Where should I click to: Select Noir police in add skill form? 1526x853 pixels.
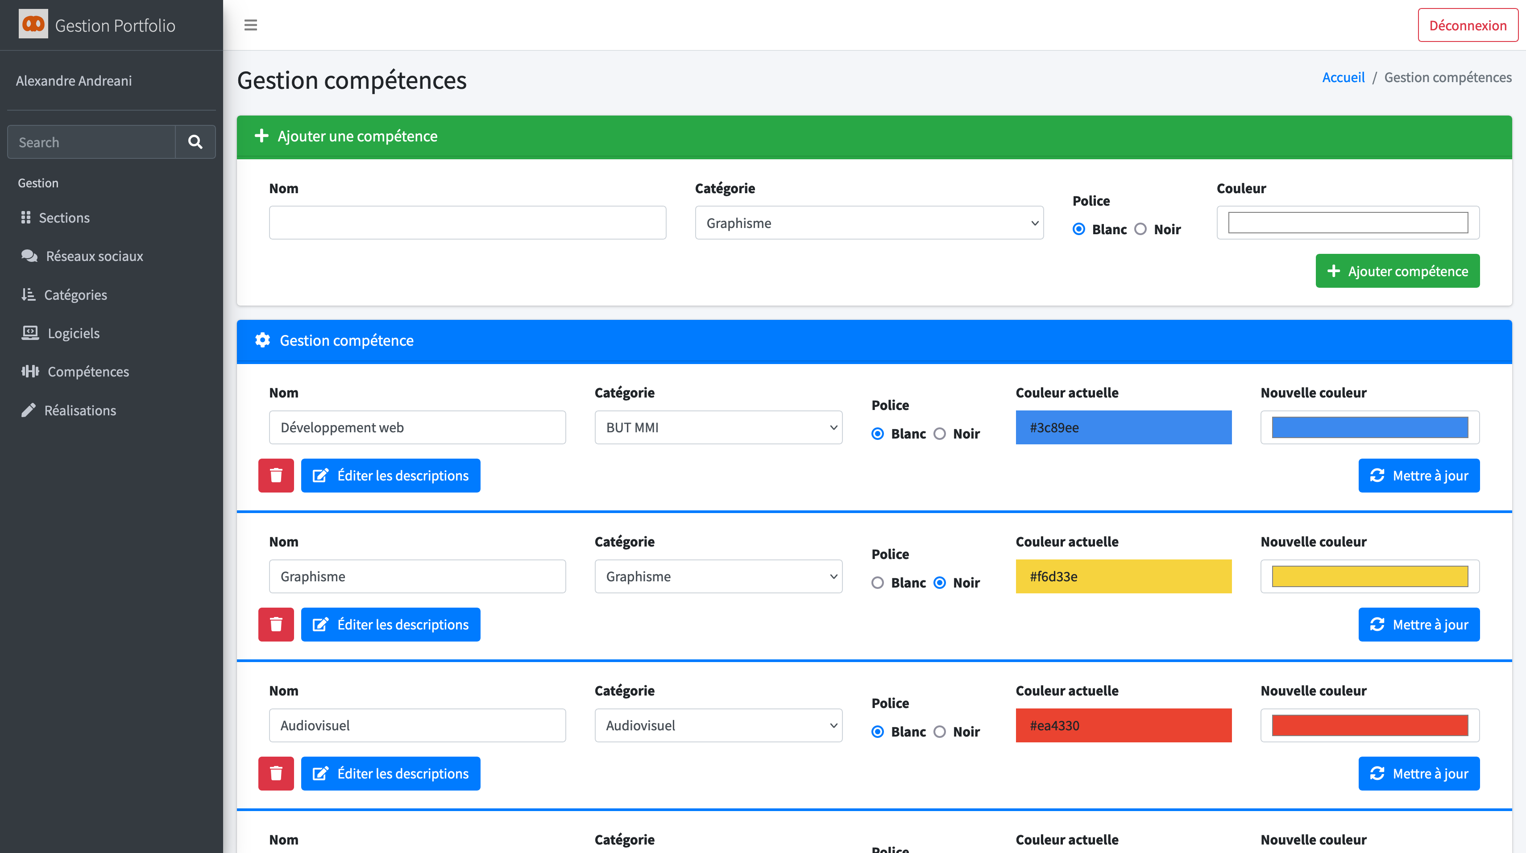pos(1140,229)
